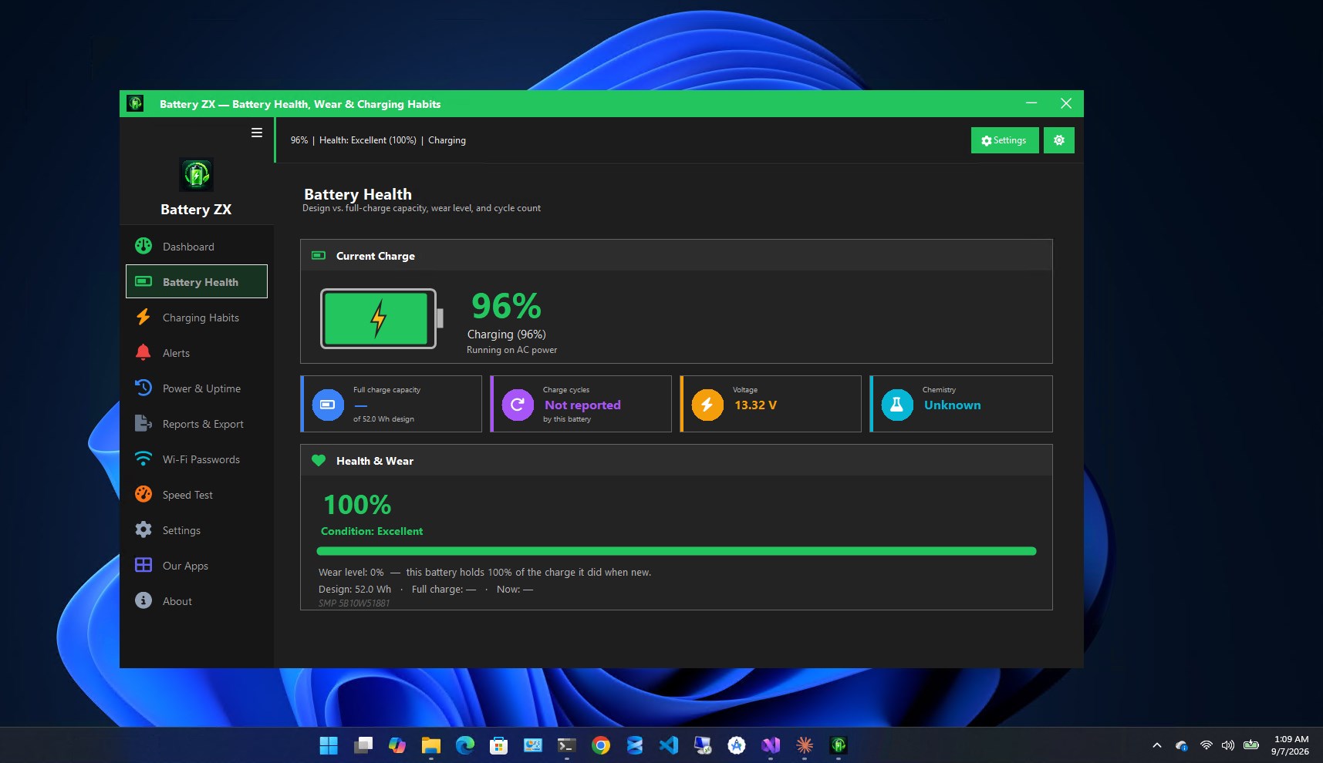
Task: Show hidden system tray icons
Action: (1156, 745)
